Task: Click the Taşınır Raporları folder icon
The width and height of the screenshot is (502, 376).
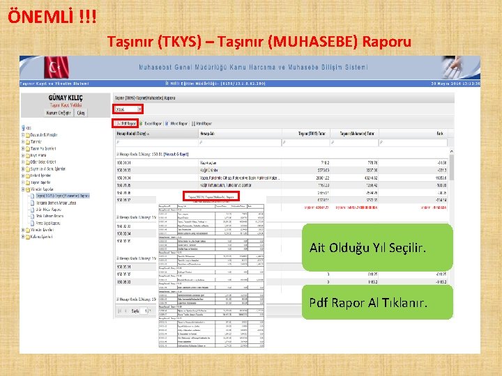Action: pyautogui.click(x=28, y=182)
